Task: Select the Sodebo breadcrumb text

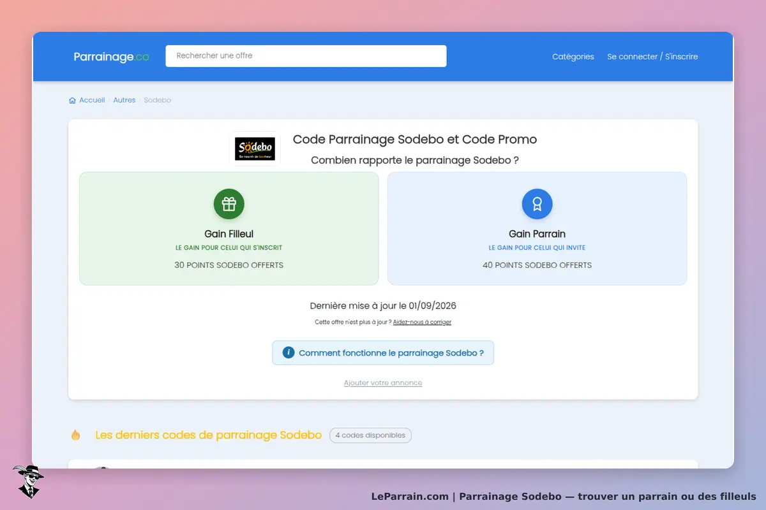Action: pyautogui.click(x=158, y=100)
